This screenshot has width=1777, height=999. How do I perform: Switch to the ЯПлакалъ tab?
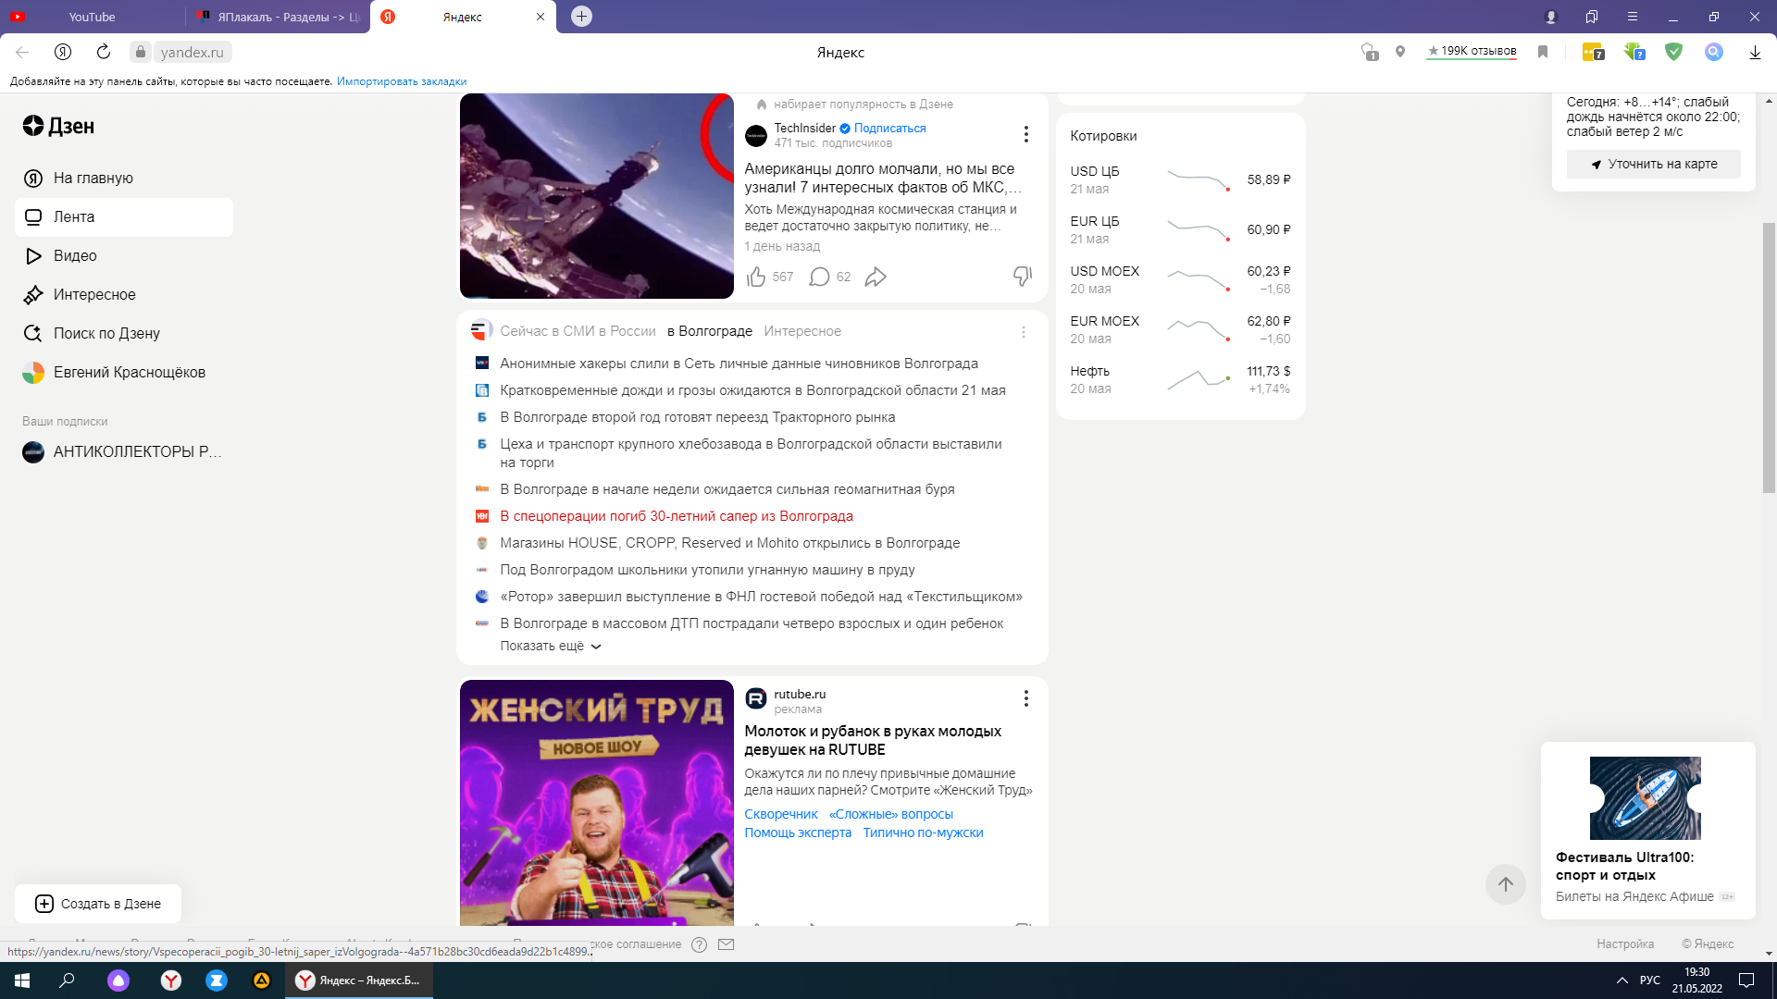click(x=278, y=17)
